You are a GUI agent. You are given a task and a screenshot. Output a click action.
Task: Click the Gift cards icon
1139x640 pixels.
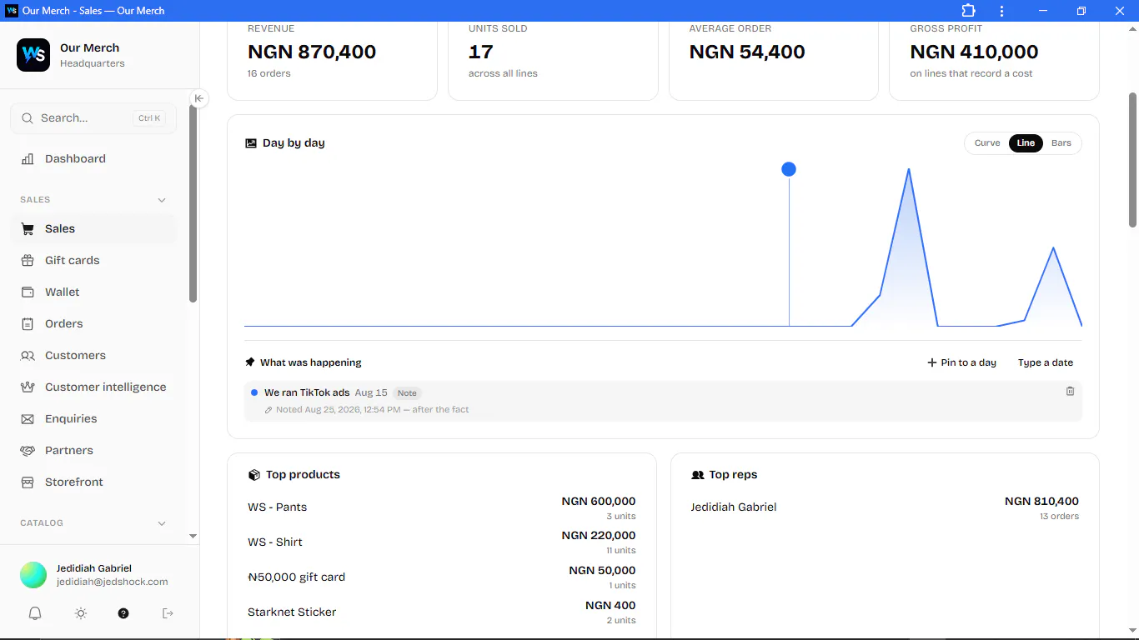[x=28, y=261]
